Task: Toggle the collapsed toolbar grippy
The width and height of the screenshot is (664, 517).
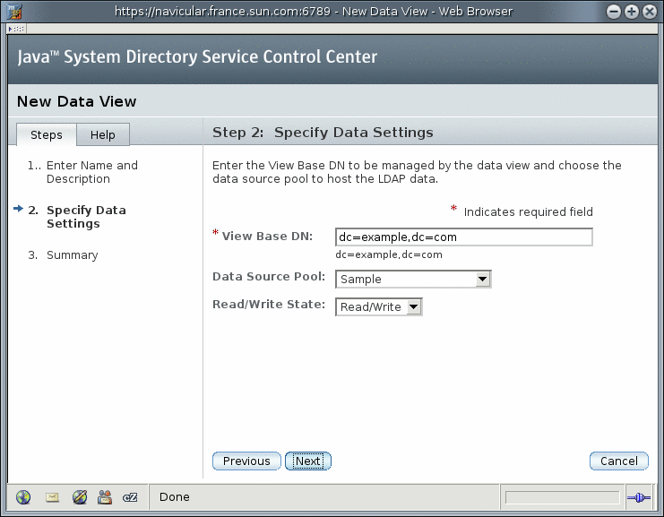Action: [16, 29]
